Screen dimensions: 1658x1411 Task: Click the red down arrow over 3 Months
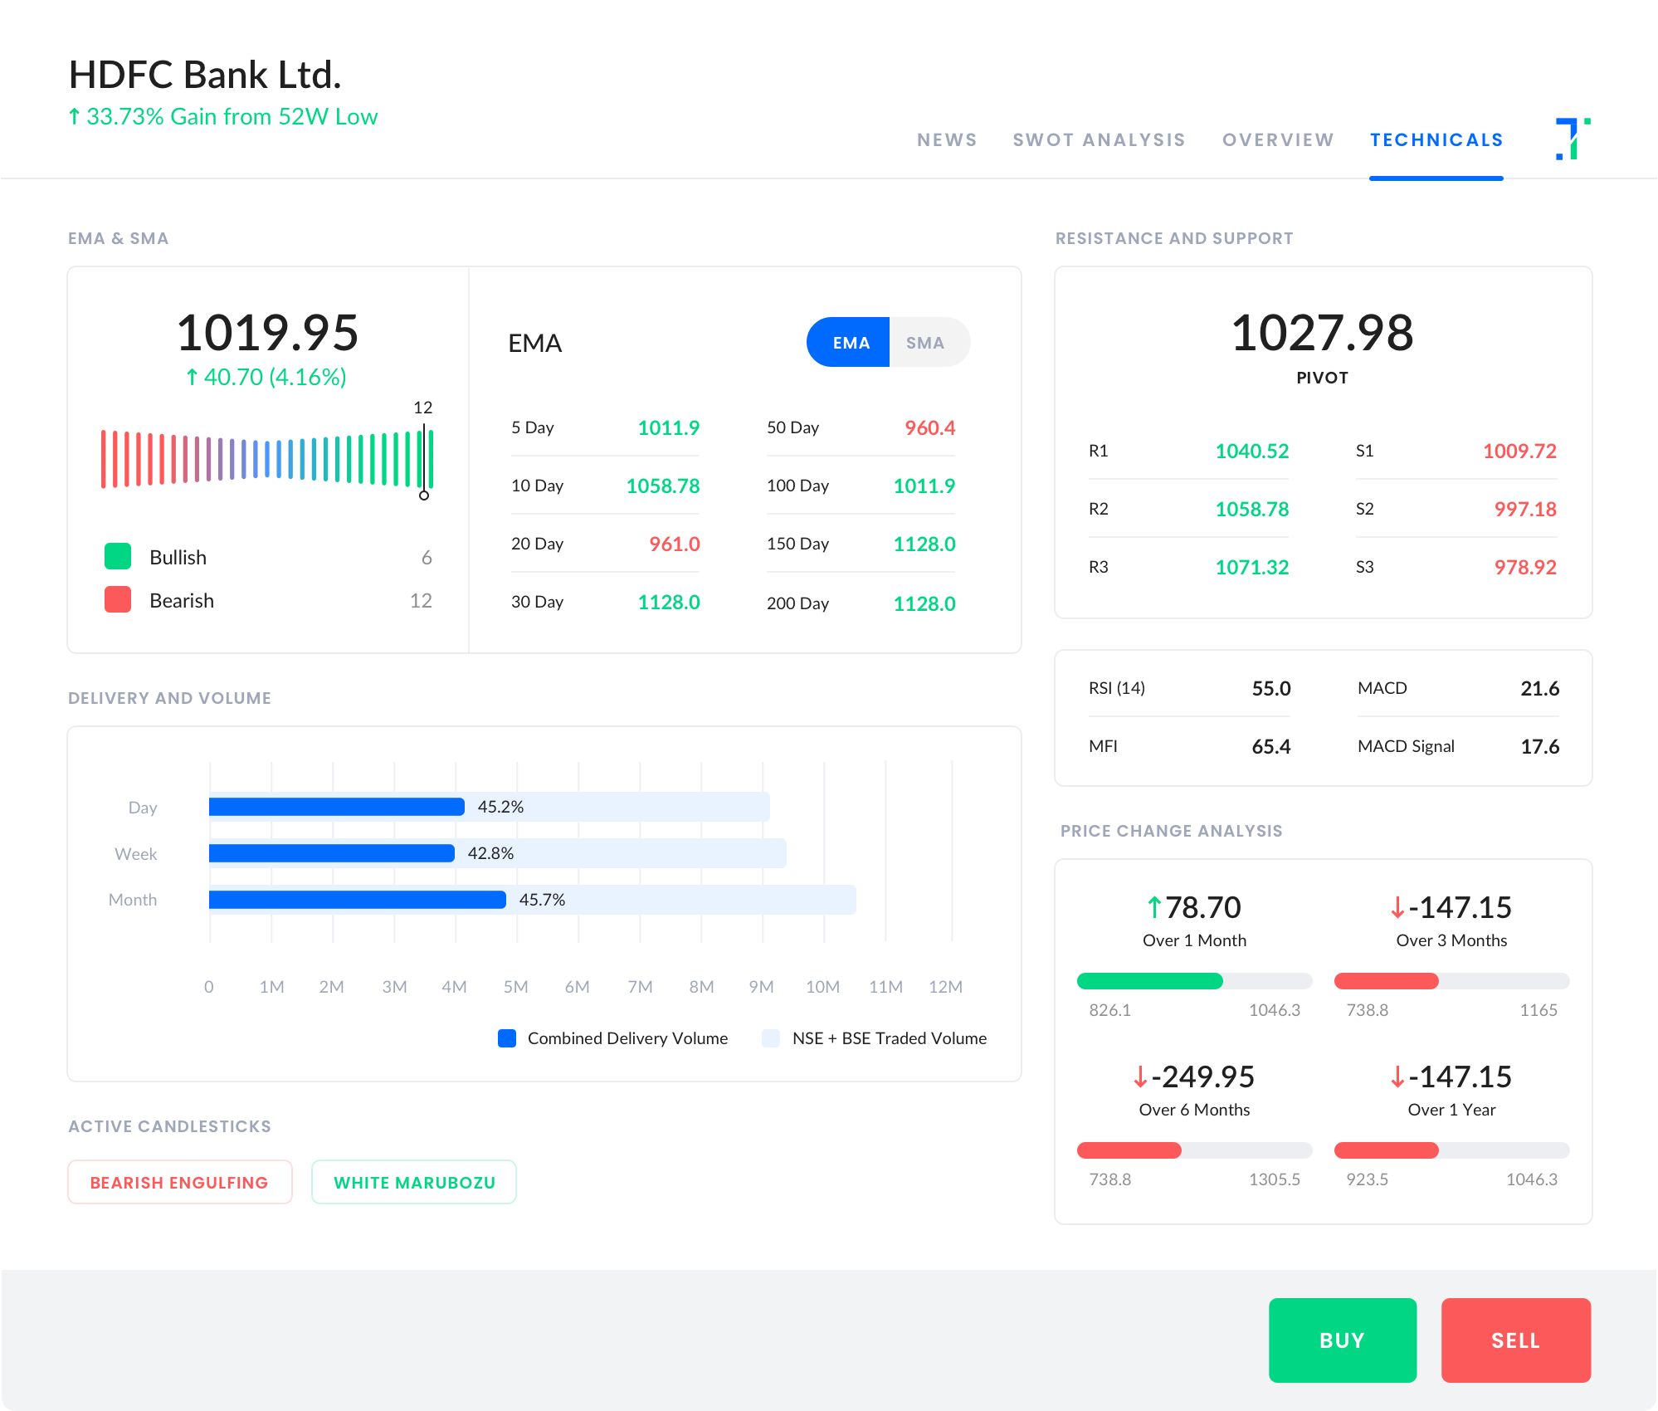(x=1397, y=907)
